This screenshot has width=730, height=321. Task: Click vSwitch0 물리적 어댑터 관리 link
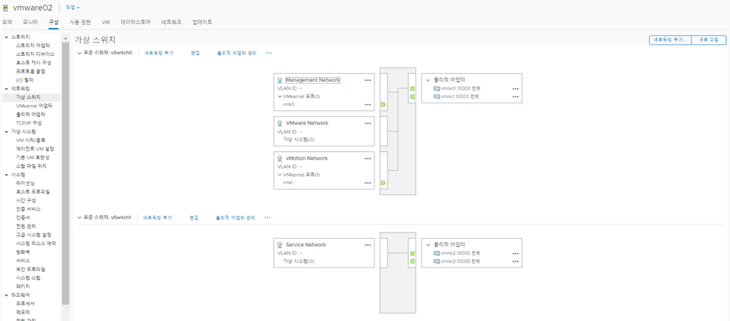237,54
